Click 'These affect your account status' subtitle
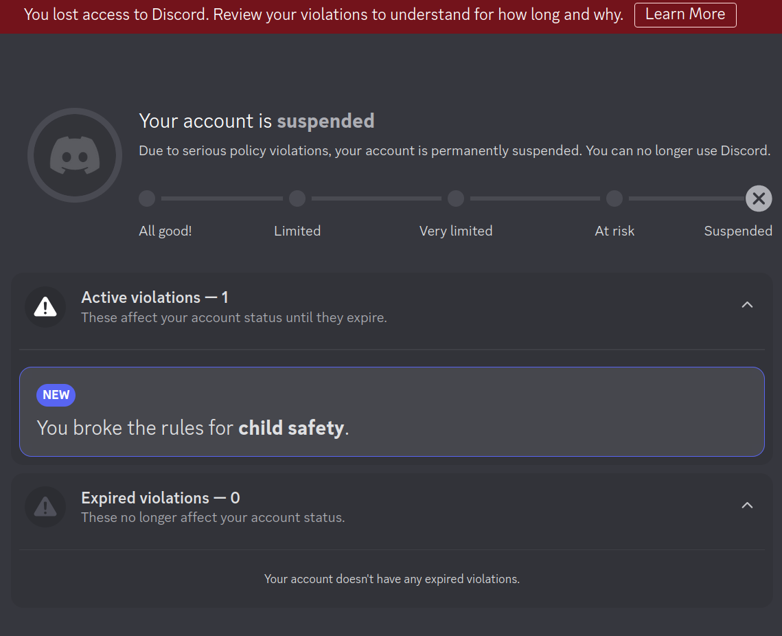The height and width of the screenshot is (636, 782). (x=234, y=318)
